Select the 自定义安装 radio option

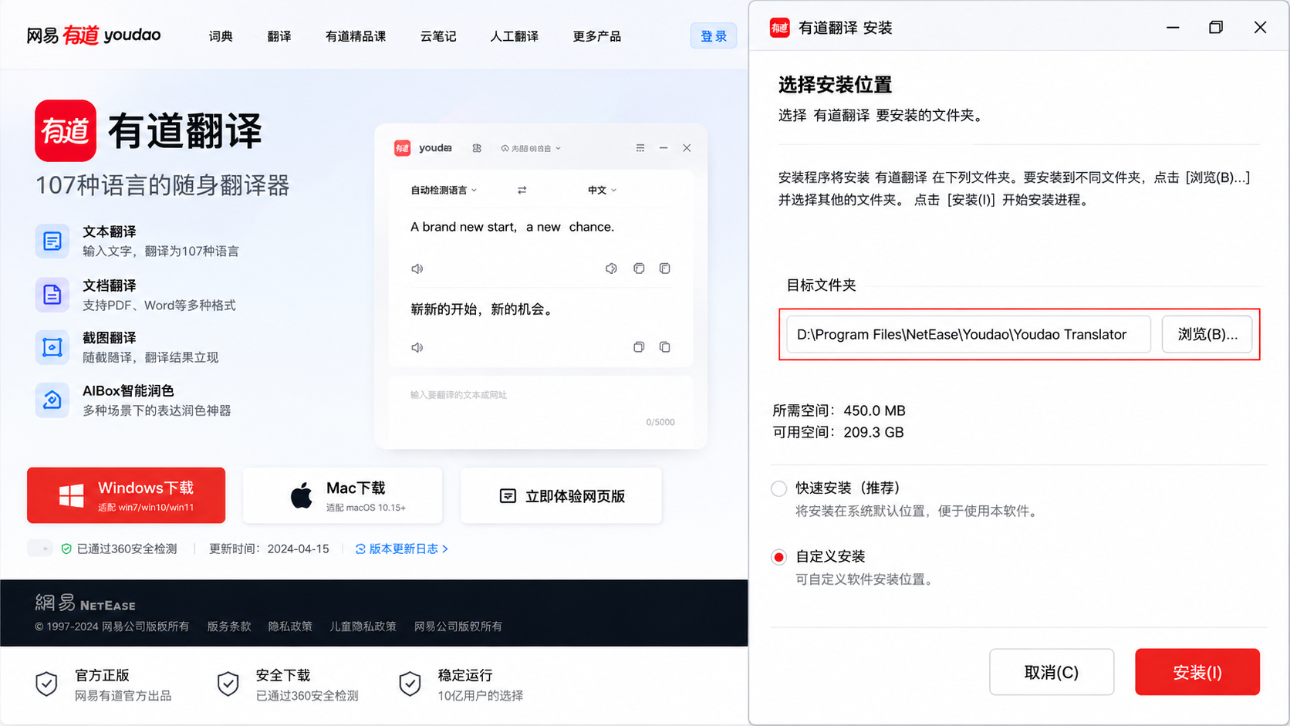tap(779, 557)
